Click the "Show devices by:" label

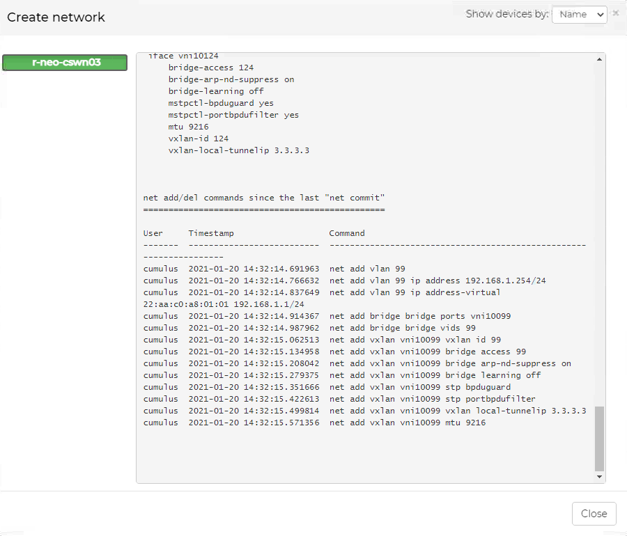click(506, 14)
